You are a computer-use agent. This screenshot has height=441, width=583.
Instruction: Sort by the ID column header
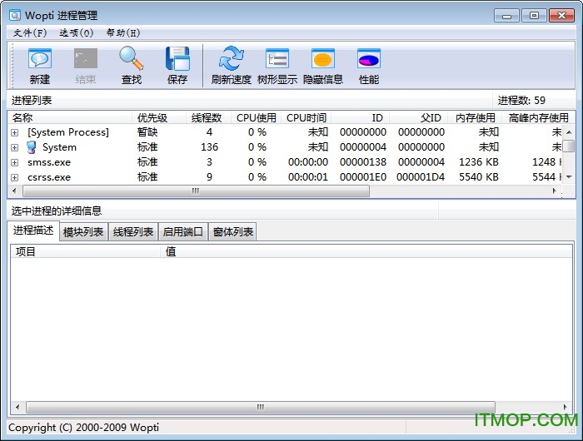(360, 118)
